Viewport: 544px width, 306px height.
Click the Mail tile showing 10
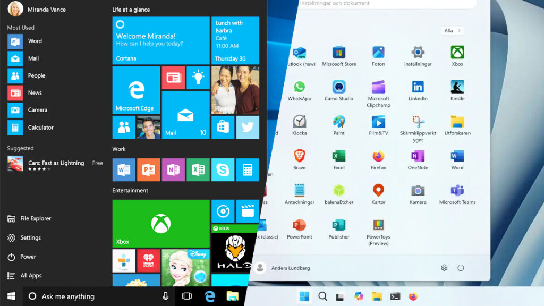tap(185, 115)
